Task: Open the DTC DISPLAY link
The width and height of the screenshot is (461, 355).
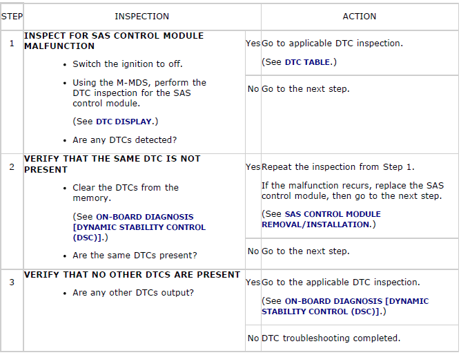Action: click(124, 122)
